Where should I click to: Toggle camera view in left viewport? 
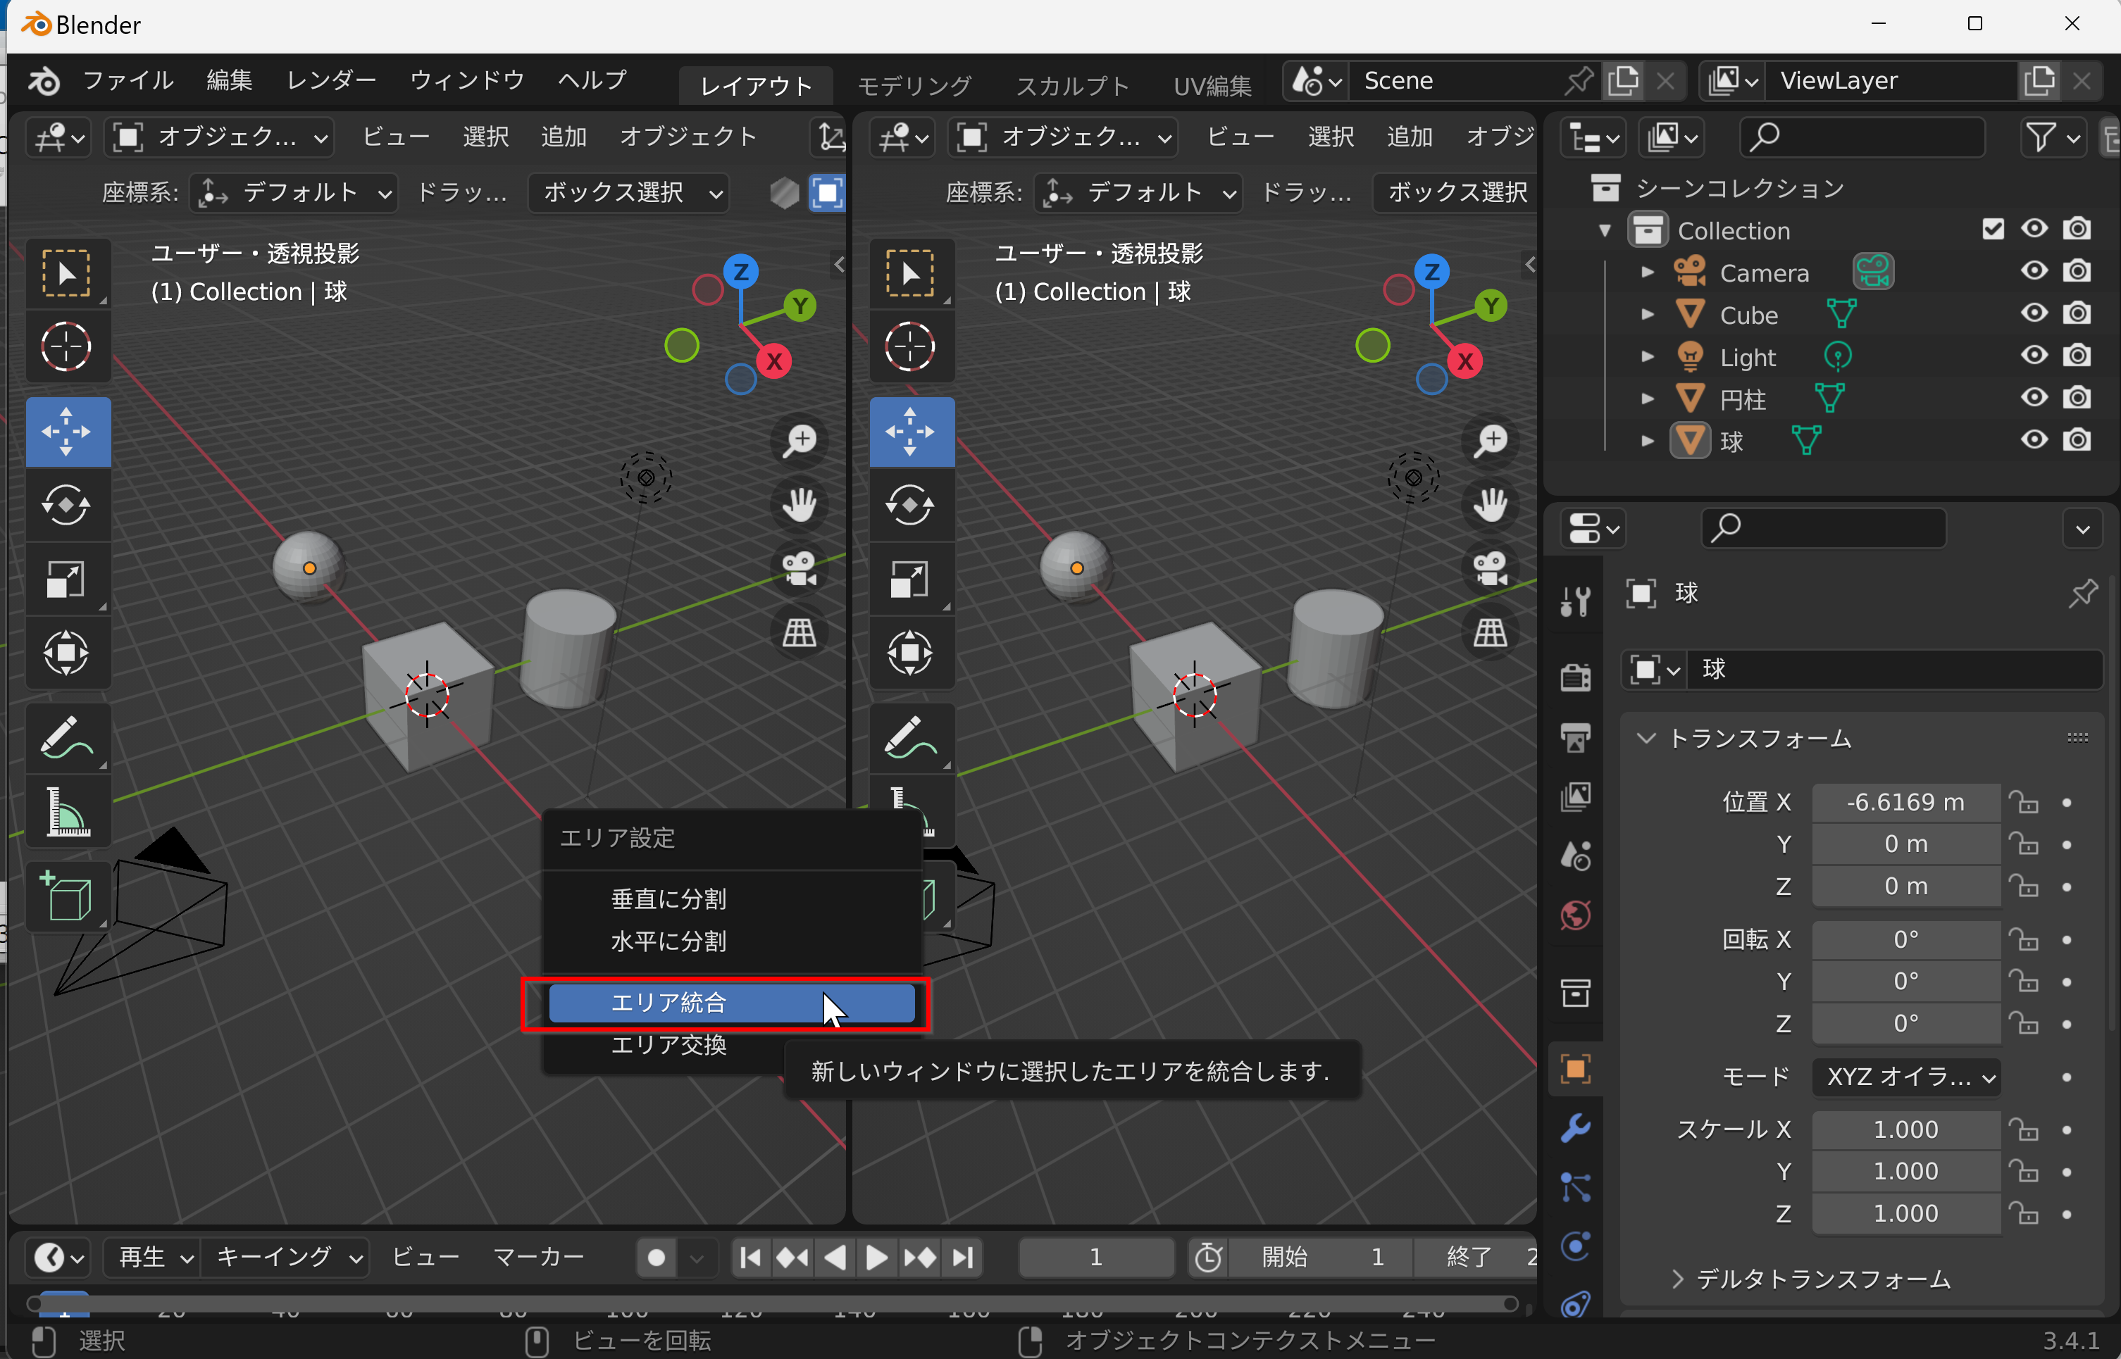click(800, 568)
